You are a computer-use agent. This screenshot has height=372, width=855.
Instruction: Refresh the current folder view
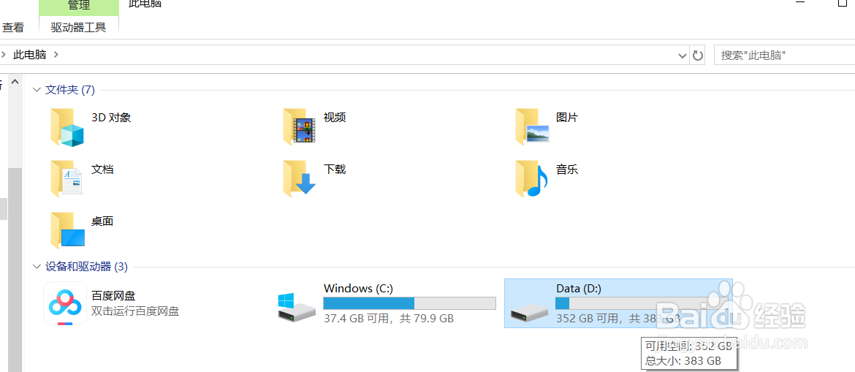[698, 56]
